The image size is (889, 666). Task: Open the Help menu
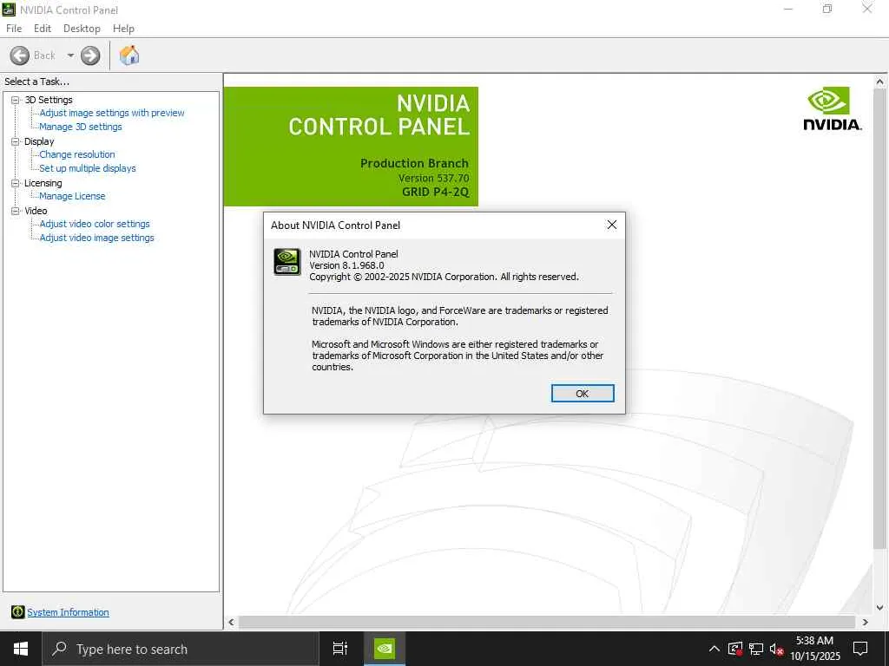(123, 29)
